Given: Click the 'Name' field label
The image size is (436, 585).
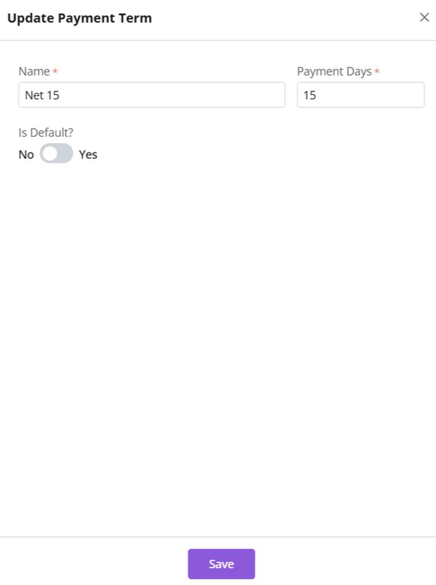Looking at the screenshot, I should 34,72.
